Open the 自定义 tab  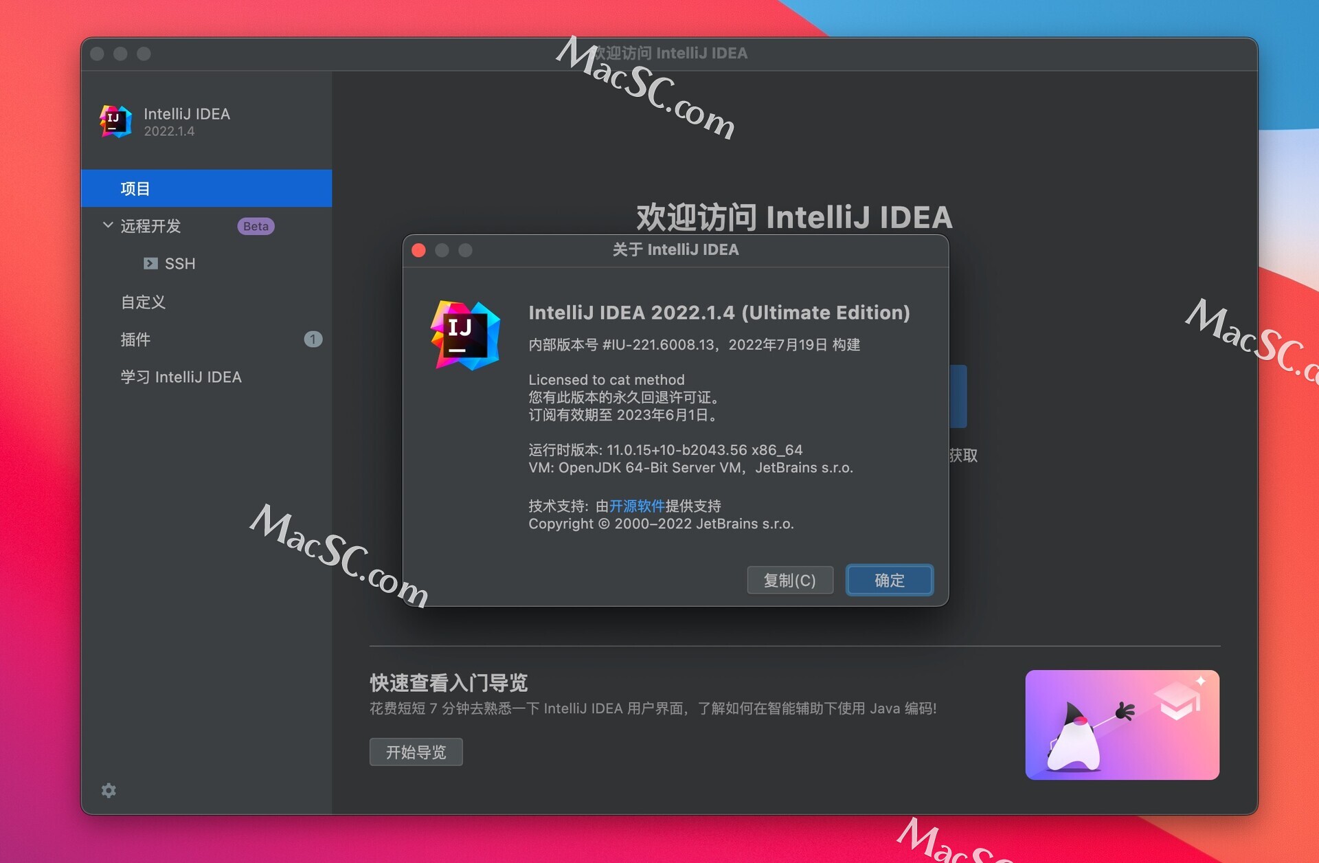(143, 302)
